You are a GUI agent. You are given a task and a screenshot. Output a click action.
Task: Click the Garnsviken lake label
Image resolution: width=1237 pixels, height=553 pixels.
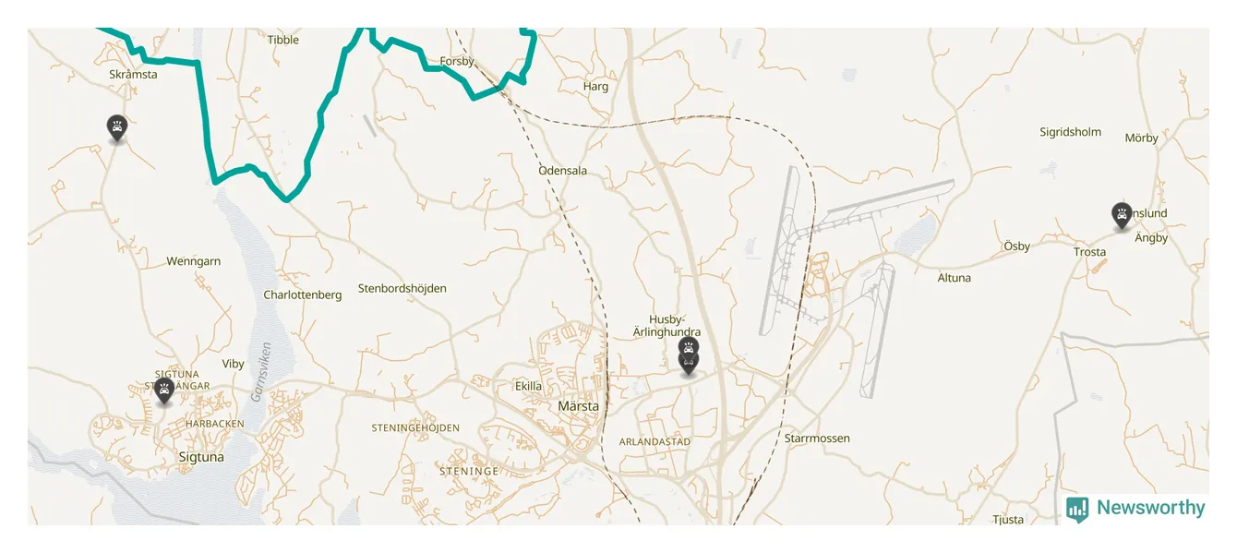point(262,372)
